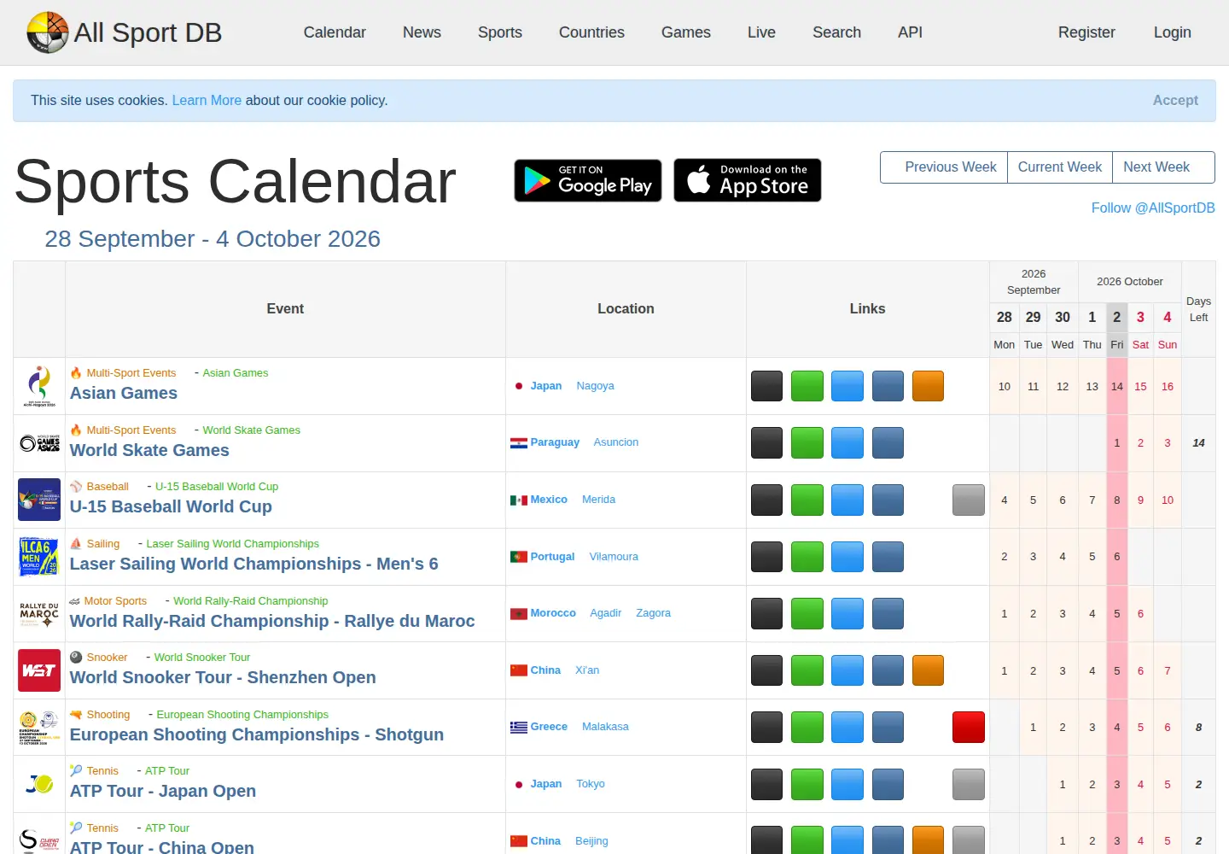1229x854 pixels.
Task: Click the All Sport DB logo
Action: click(124, 32)
